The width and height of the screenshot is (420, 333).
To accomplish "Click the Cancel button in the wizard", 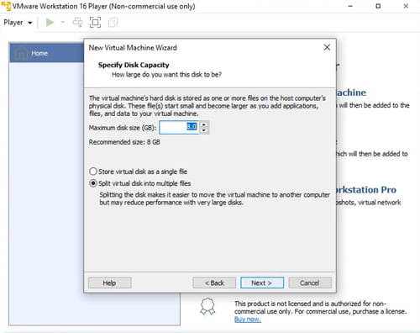I will [310, 283].
